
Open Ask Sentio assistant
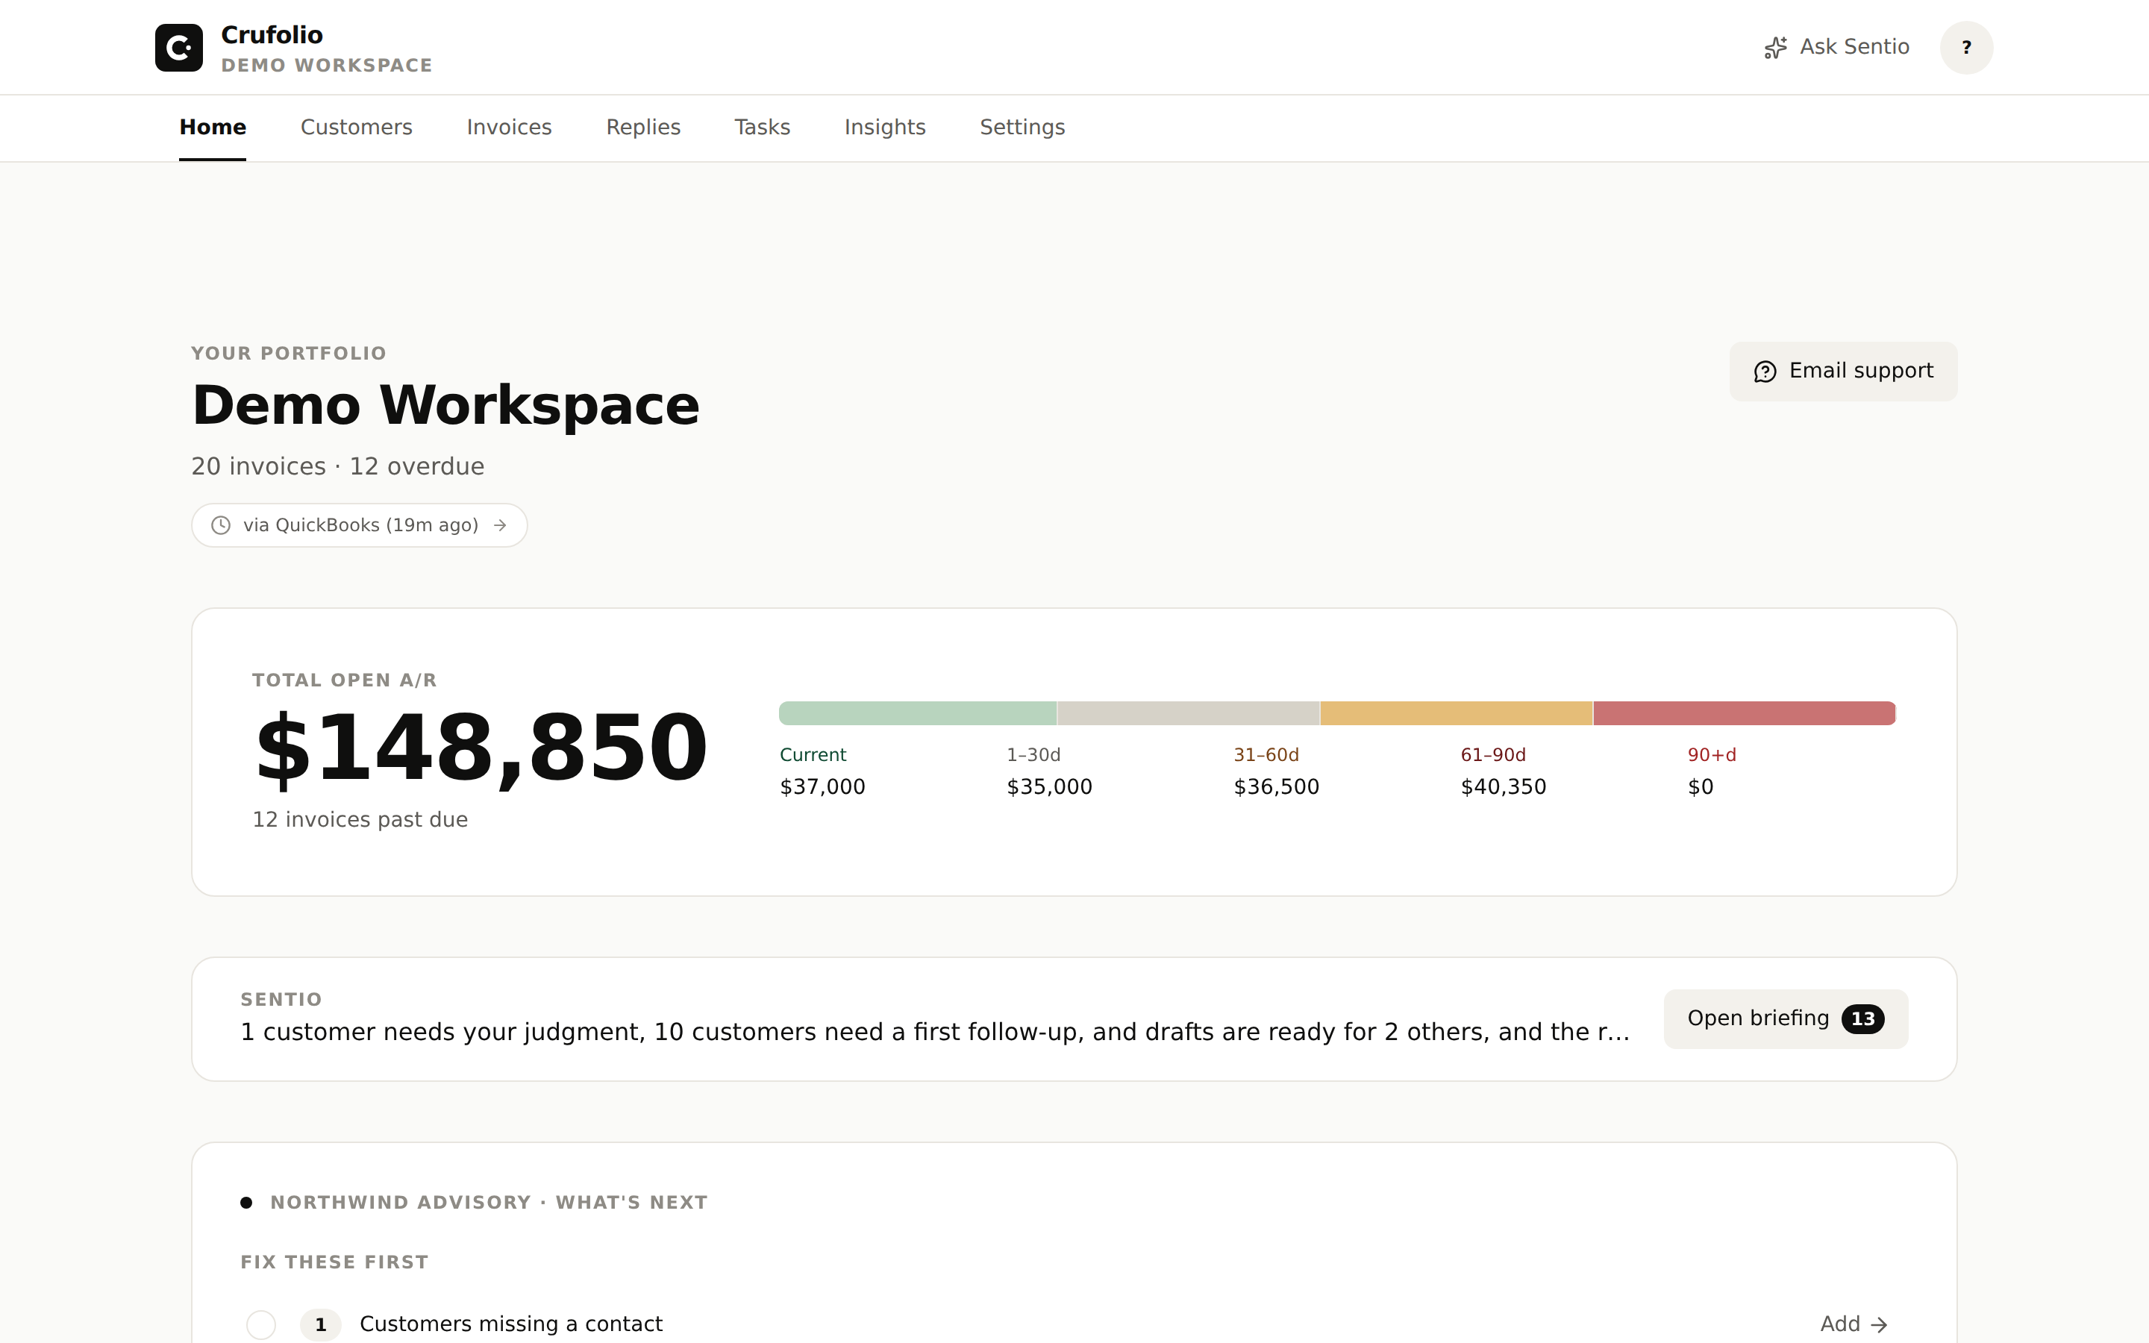(x=1836, y=47)
